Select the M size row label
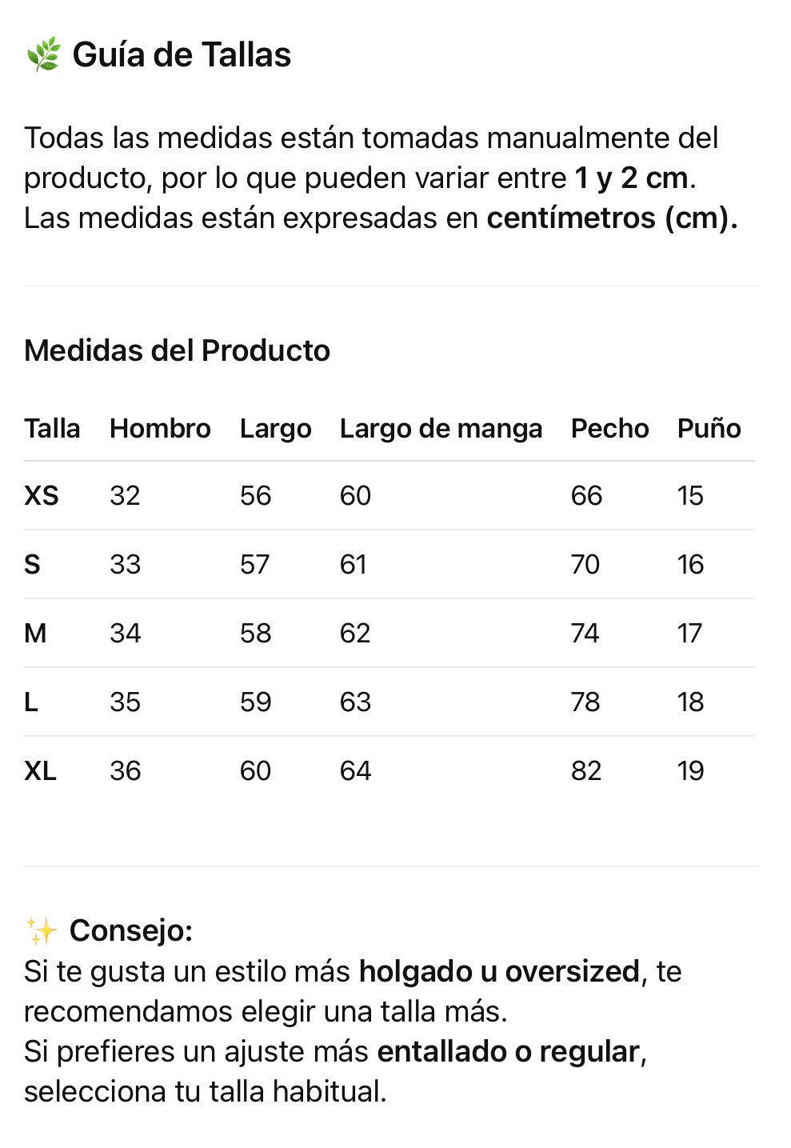Screen dimensions: 791x1148 tap(35, 634)
